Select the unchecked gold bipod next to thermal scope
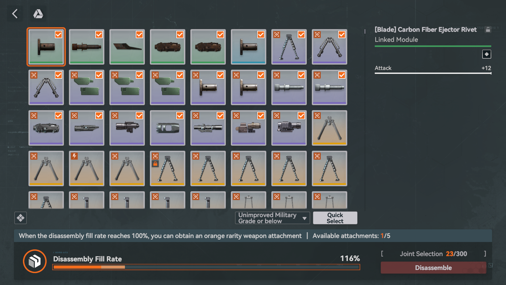506x285 pixels. (329, 128)
